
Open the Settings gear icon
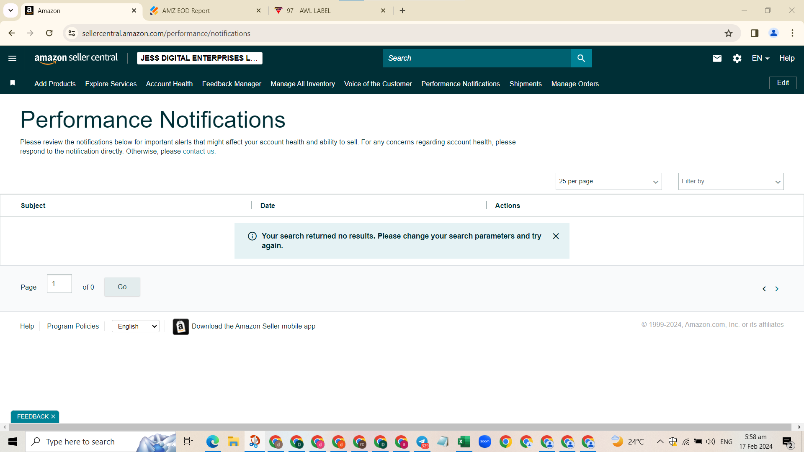(x=737, y=58)
